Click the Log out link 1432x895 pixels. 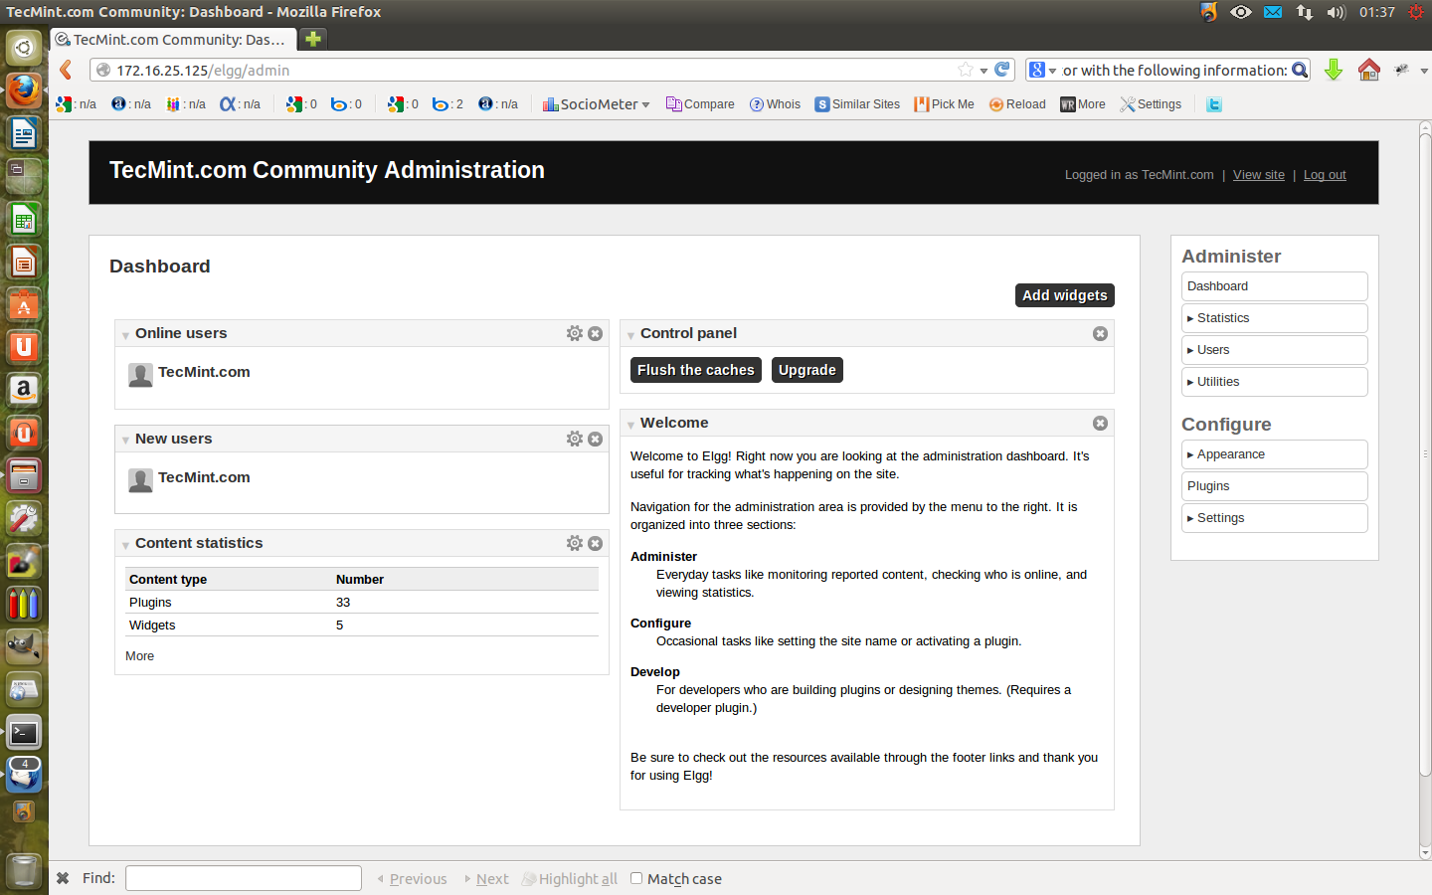point(1325,175)
